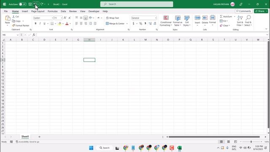The width and height of the screenshot is (270, 152).
Task: Click Increase Font Size icon
Action: click(x=65, y=18)
